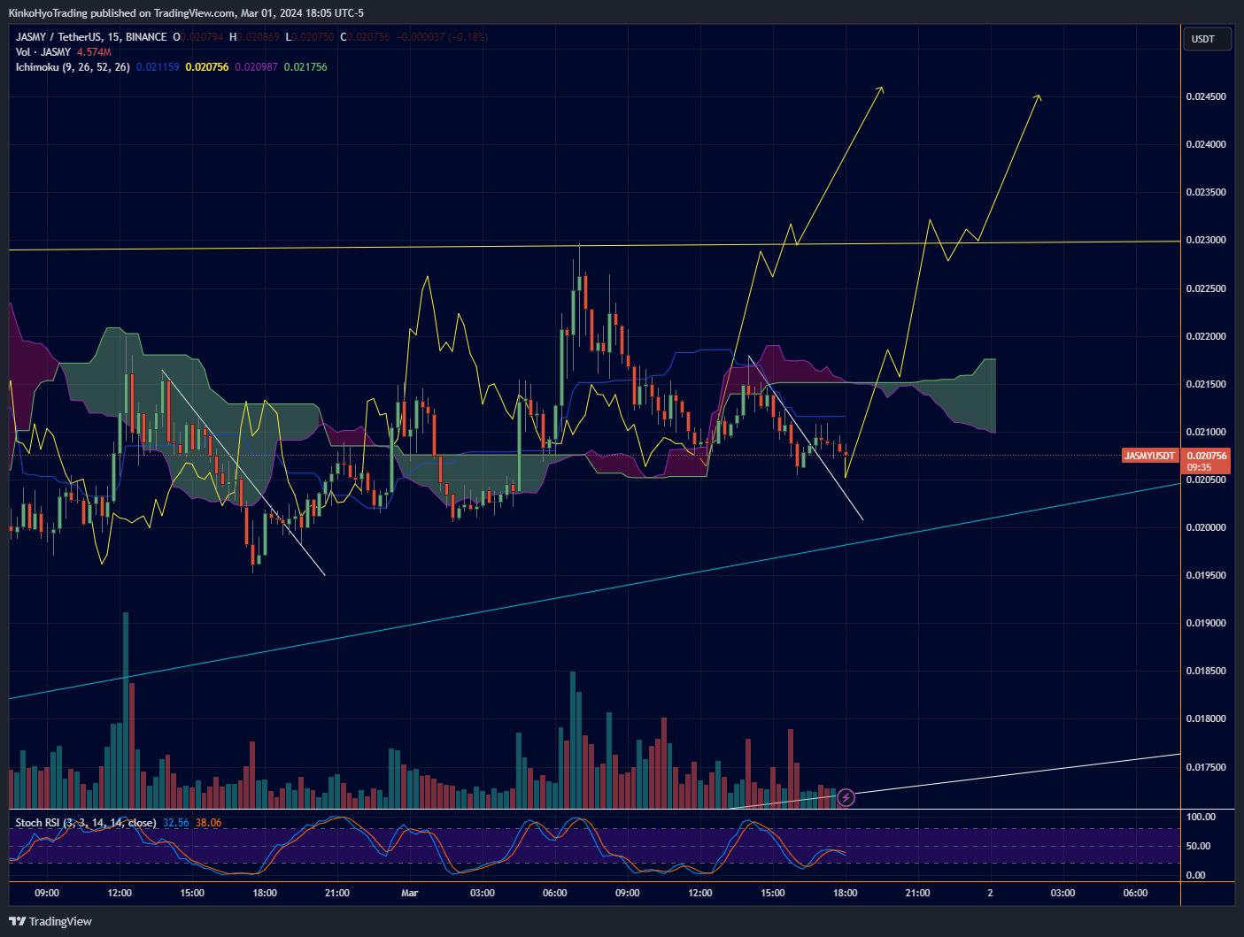Click Stoch RSI D value 38.06

[209, 823]
